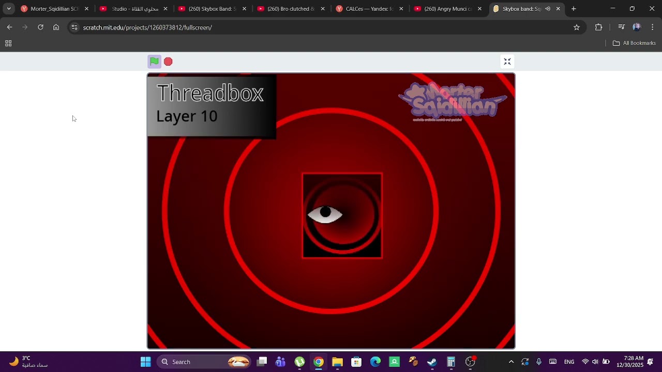Image resolution: width=662 pixels, height=372 pixels.
Task: Open a new browser tab
Action: click(574, 9)
